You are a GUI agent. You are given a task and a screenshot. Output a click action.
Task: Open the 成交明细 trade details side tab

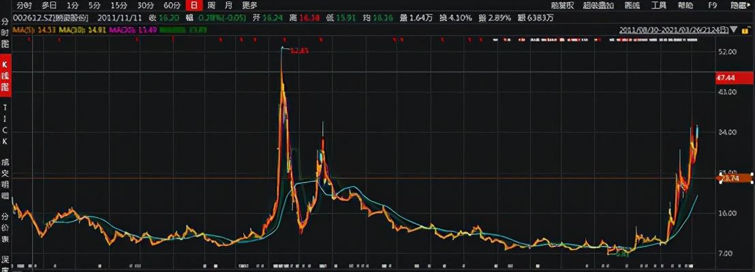coord(5,178)
